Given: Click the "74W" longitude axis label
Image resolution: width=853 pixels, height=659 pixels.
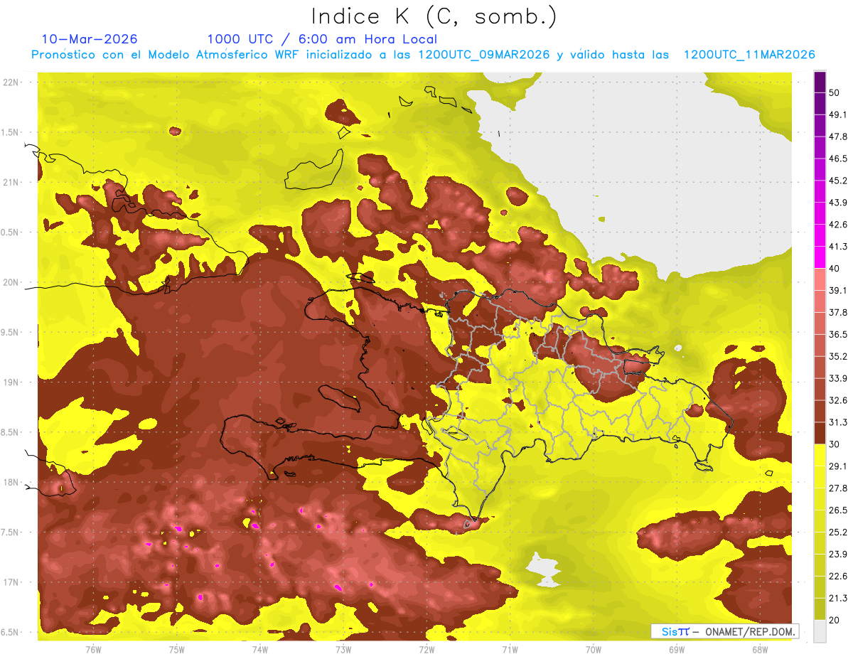Looking at the screenshot, I should [259, 649].
